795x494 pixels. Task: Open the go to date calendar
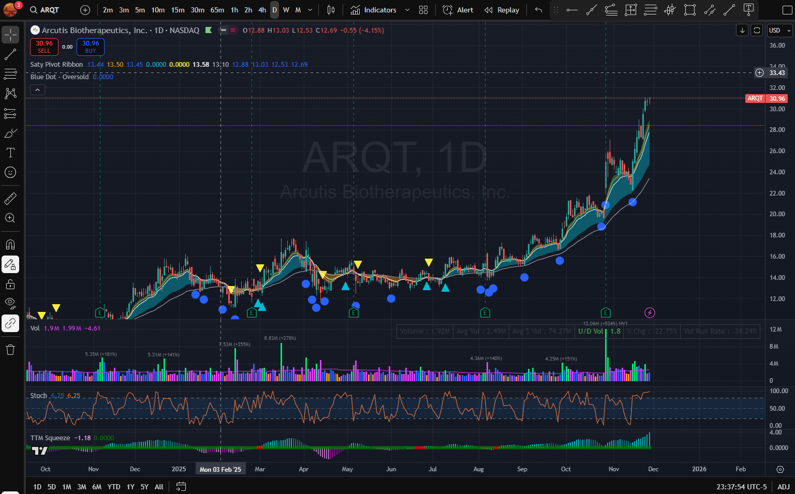coord(181,486)
